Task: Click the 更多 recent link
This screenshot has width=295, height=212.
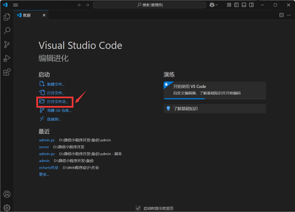Action: point(44,174)
